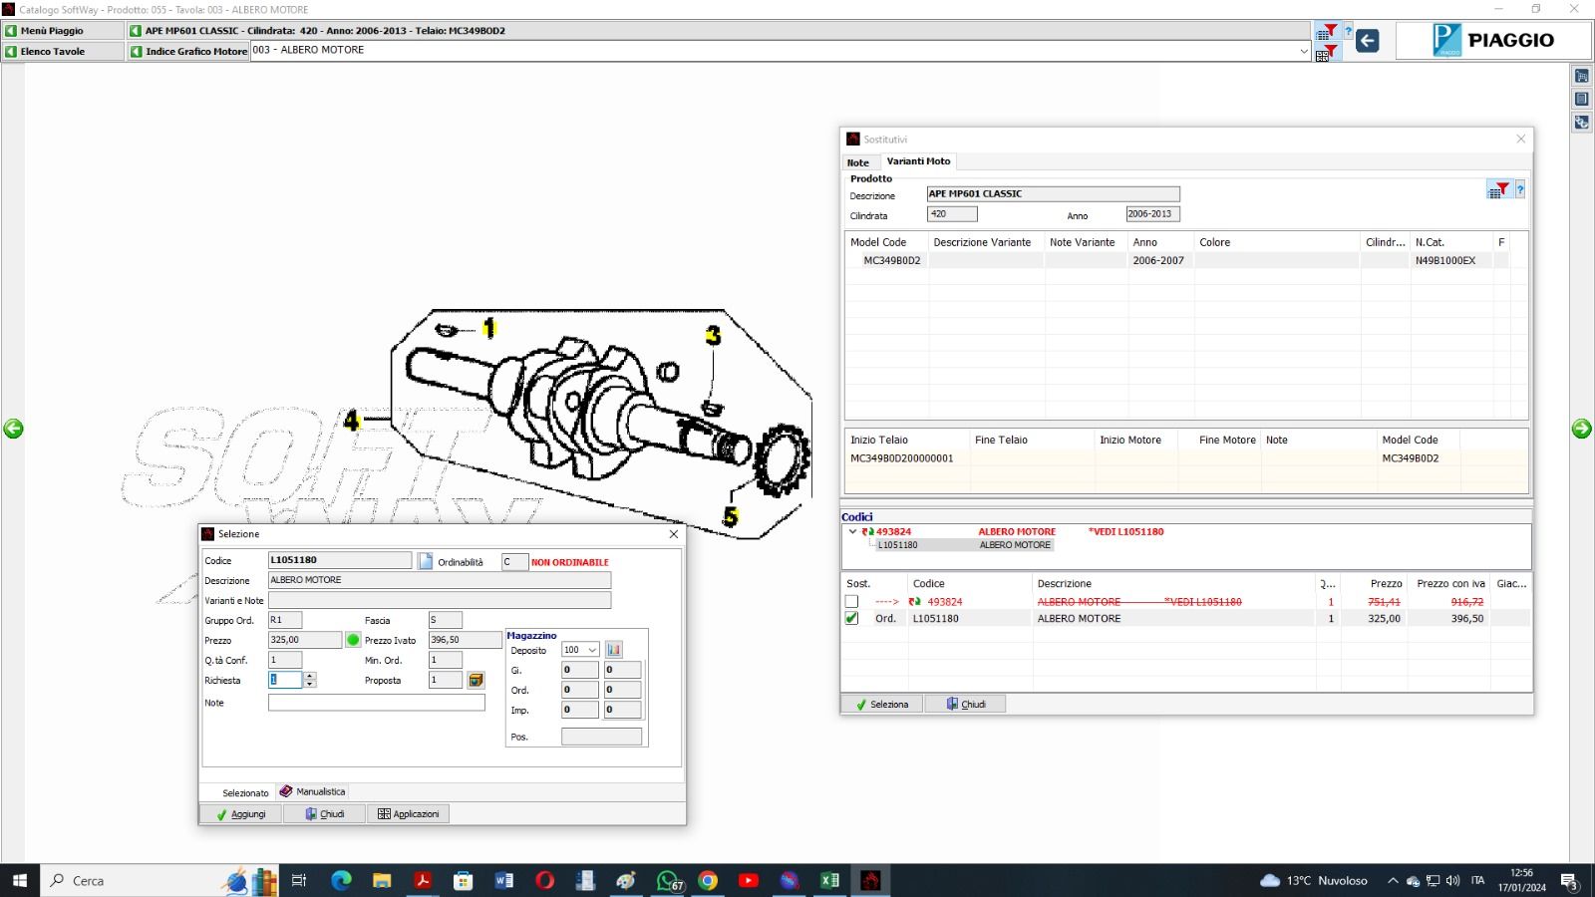
Task: Click the document icon next to Codice field
Action: pyautogui.click(x=426, y=561)
